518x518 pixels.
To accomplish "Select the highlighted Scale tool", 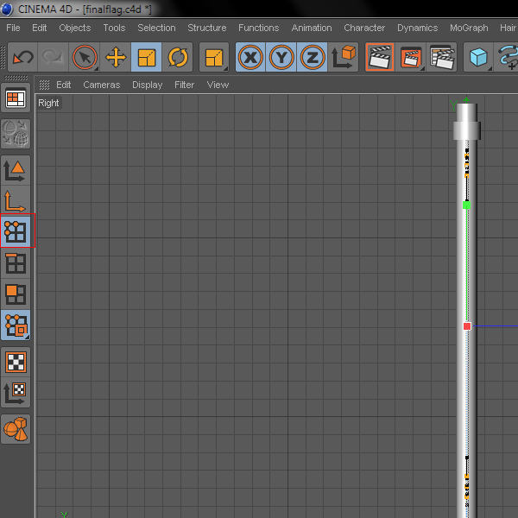I will (147, 57).
